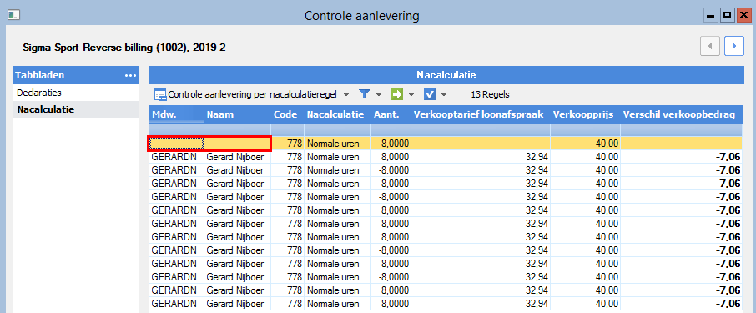Click the green arrow export icon

397,94
